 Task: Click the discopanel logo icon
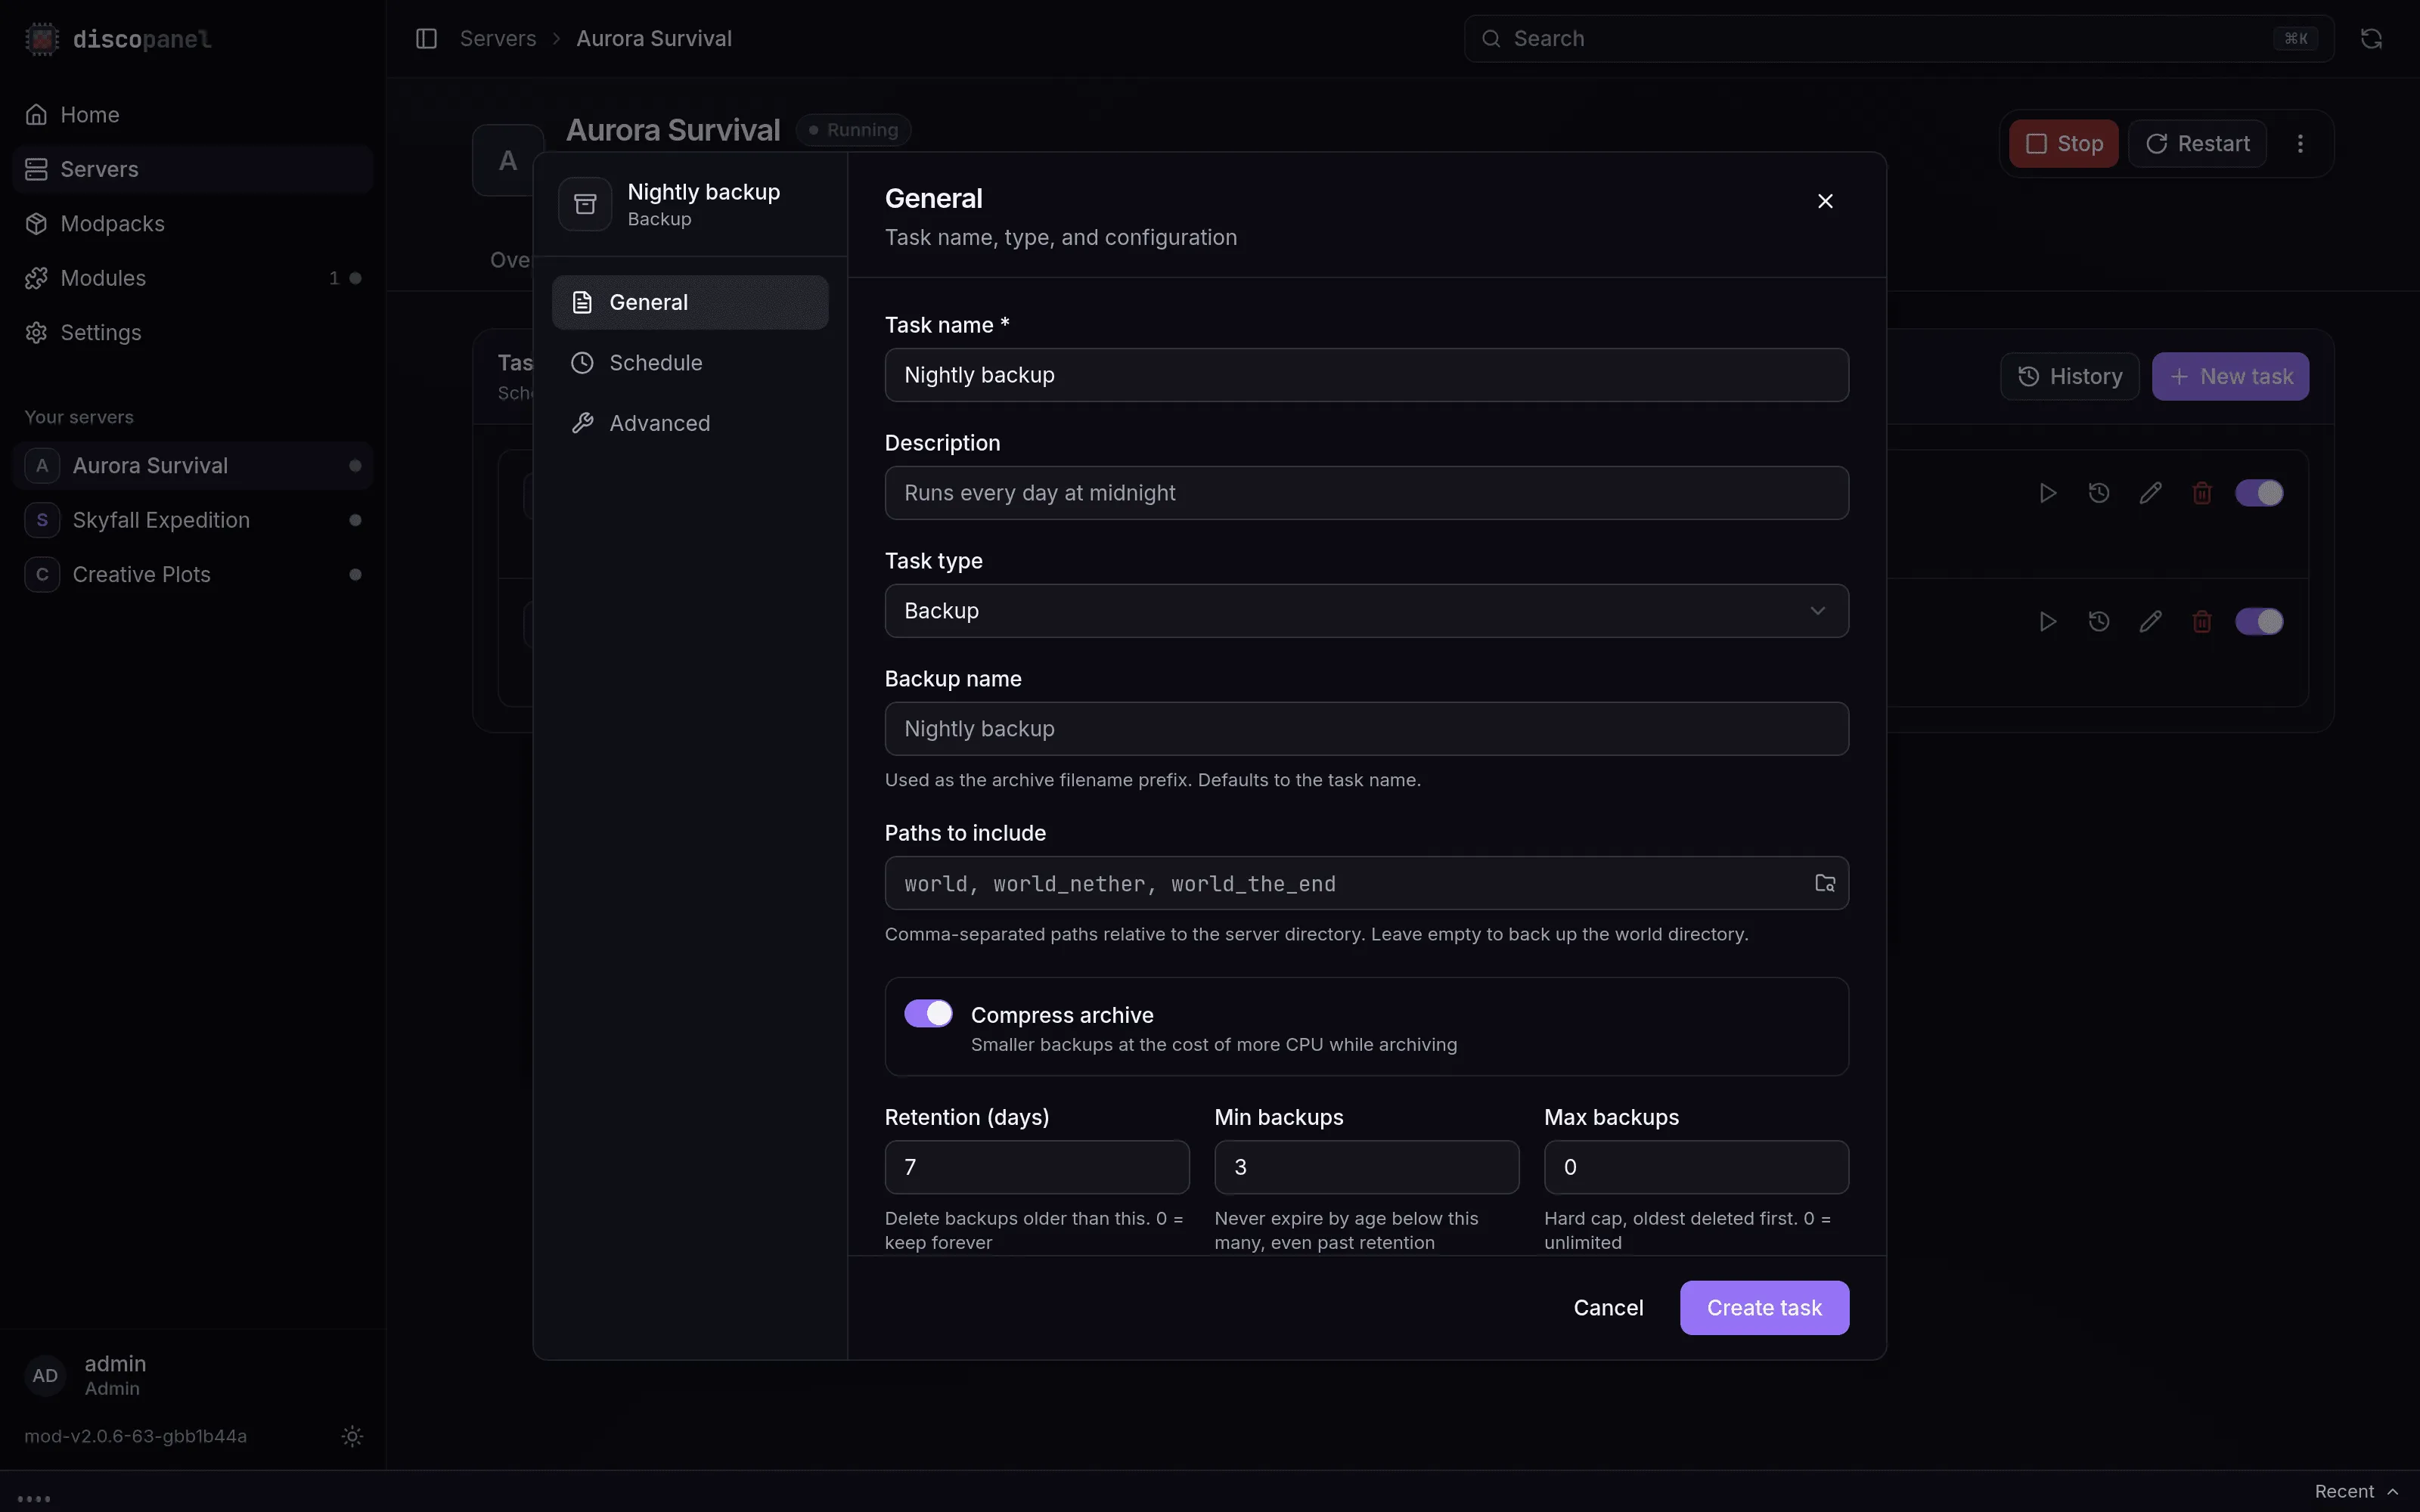click(x=42, y=39)
